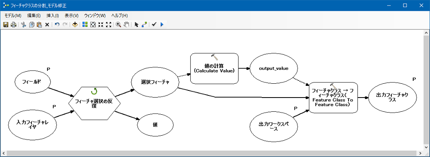Validate the model with checkmark icon
Image resolution: width=430 pixels, height=157 pixels.
pos(154,25)
